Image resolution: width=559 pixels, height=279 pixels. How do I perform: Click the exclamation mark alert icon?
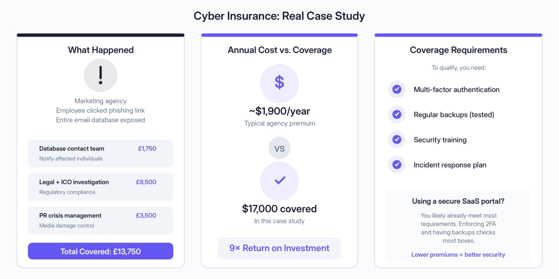[100, 75]
